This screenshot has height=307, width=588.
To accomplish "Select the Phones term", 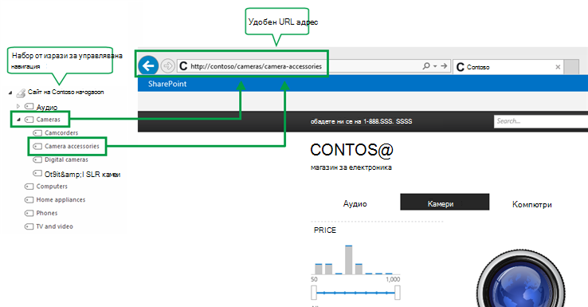I will tap(47, 213).
